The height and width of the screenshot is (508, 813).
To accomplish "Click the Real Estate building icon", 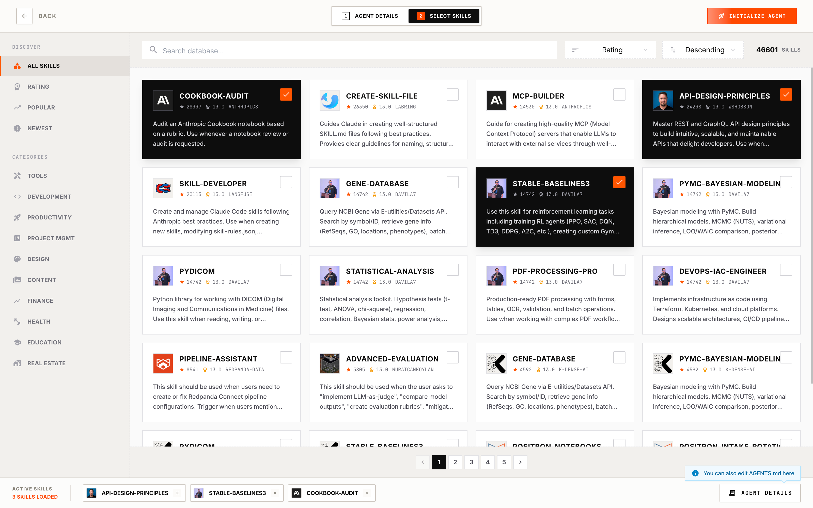I will (18, 363).
